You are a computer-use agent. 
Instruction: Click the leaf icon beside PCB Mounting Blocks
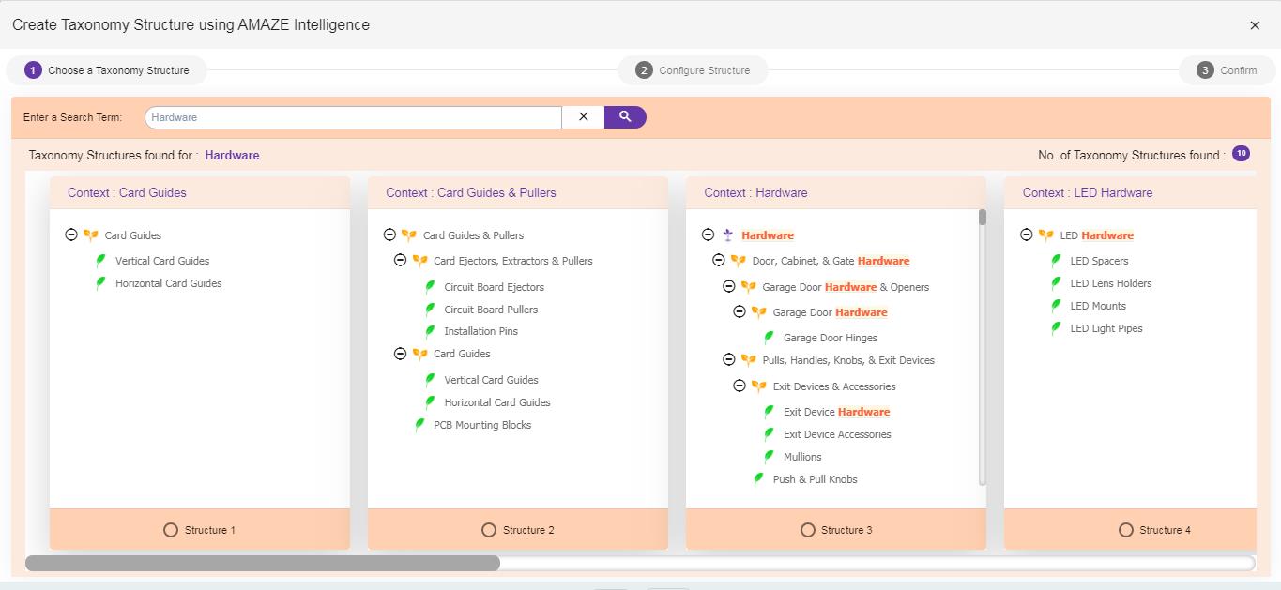(419, 425)
